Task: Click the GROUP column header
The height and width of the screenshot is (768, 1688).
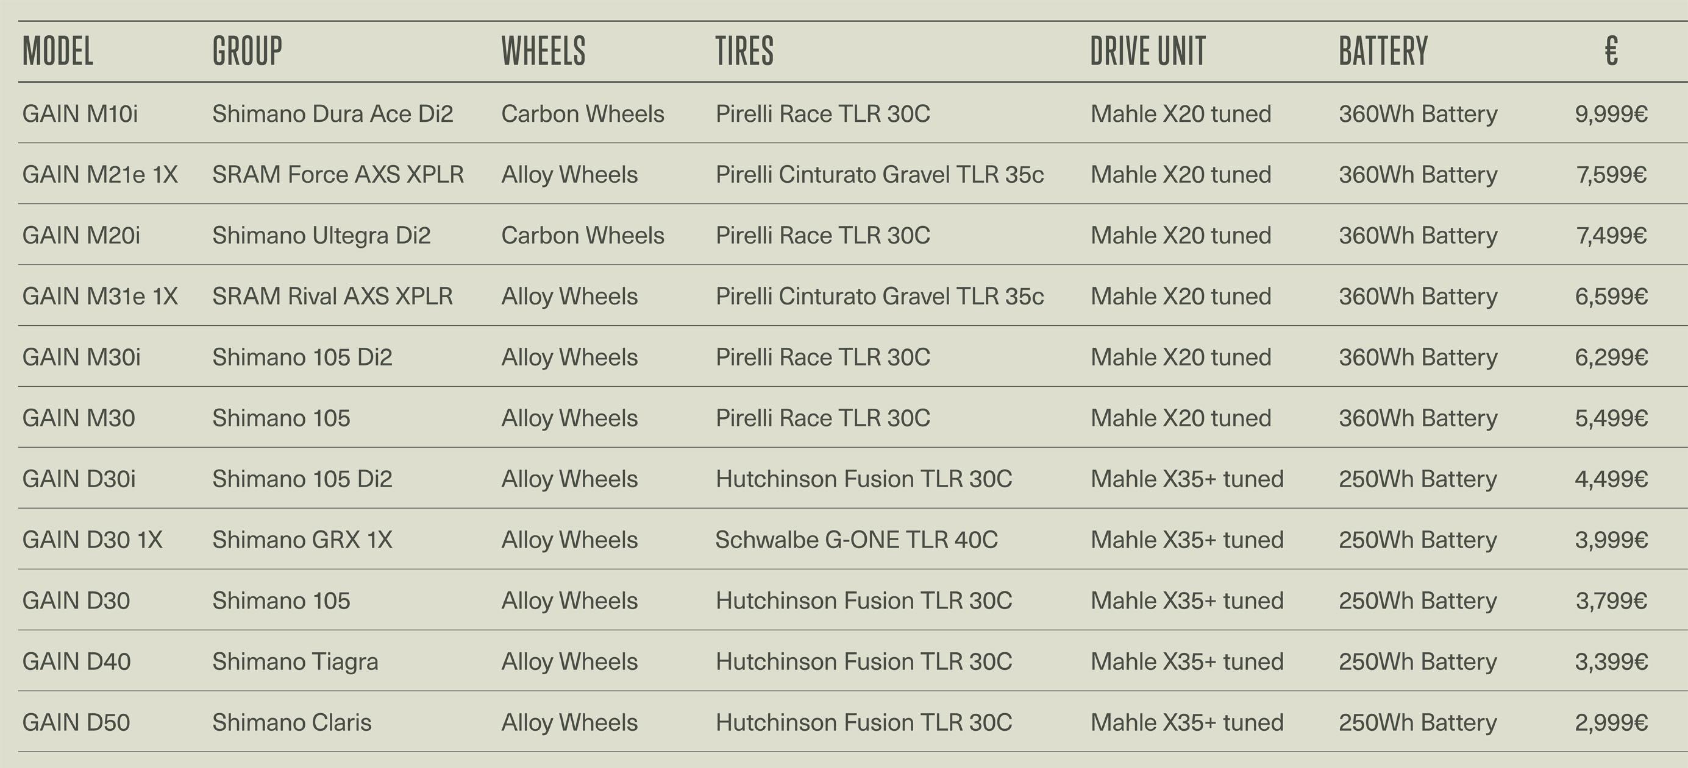Action: 247,51
